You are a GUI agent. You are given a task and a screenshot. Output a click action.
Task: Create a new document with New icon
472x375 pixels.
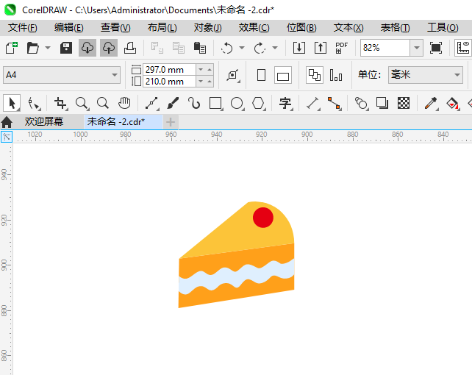point(12,48)
